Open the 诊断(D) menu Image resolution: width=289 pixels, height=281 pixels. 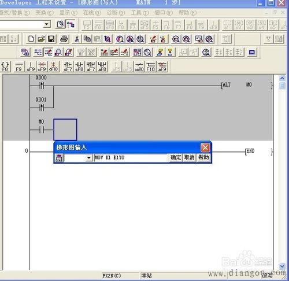(x=116, y=13)
